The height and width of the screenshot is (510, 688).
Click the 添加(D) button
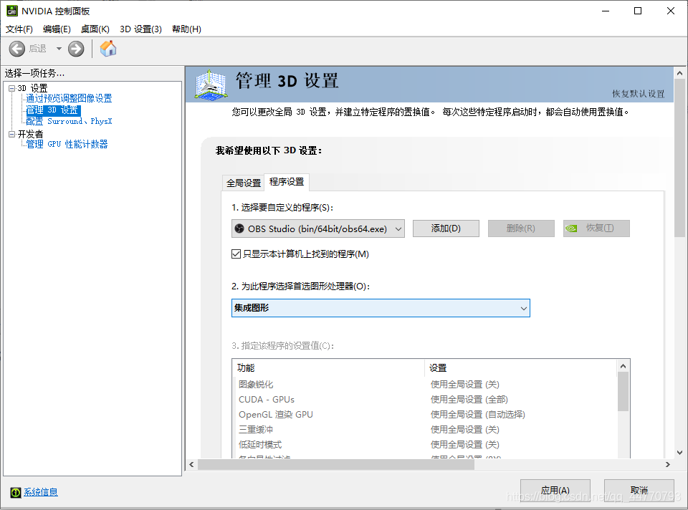pyautogui.click(x=446, y=228)
